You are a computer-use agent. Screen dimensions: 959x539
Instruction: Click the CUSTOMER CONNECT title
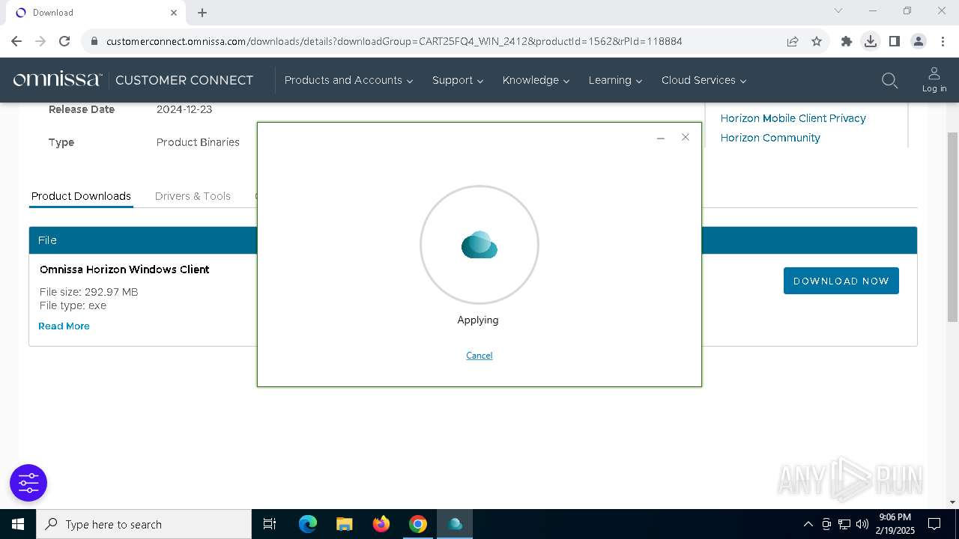click(184, 80)
